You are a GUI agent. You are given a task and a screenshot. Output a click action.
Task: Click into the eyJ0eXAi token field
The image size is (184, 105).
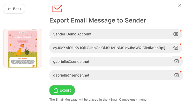109,48
